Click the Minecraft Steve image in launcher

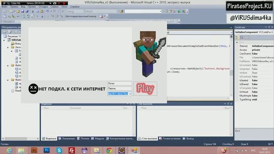click(x=149, y=54)
